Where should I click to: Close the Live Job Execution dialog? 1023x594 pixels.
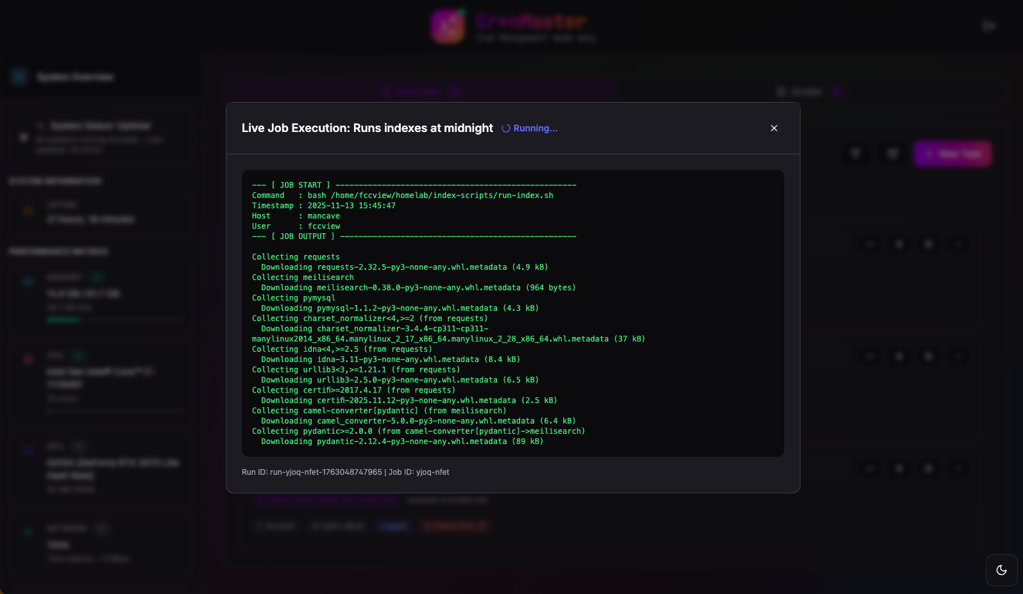pyautogui.click(x=774, y=128)
